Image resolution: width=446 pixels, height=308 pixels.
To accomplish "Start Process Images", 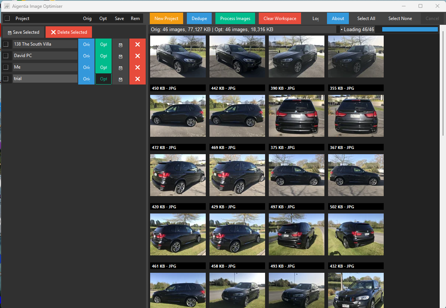I will click(x=235, y=19).
